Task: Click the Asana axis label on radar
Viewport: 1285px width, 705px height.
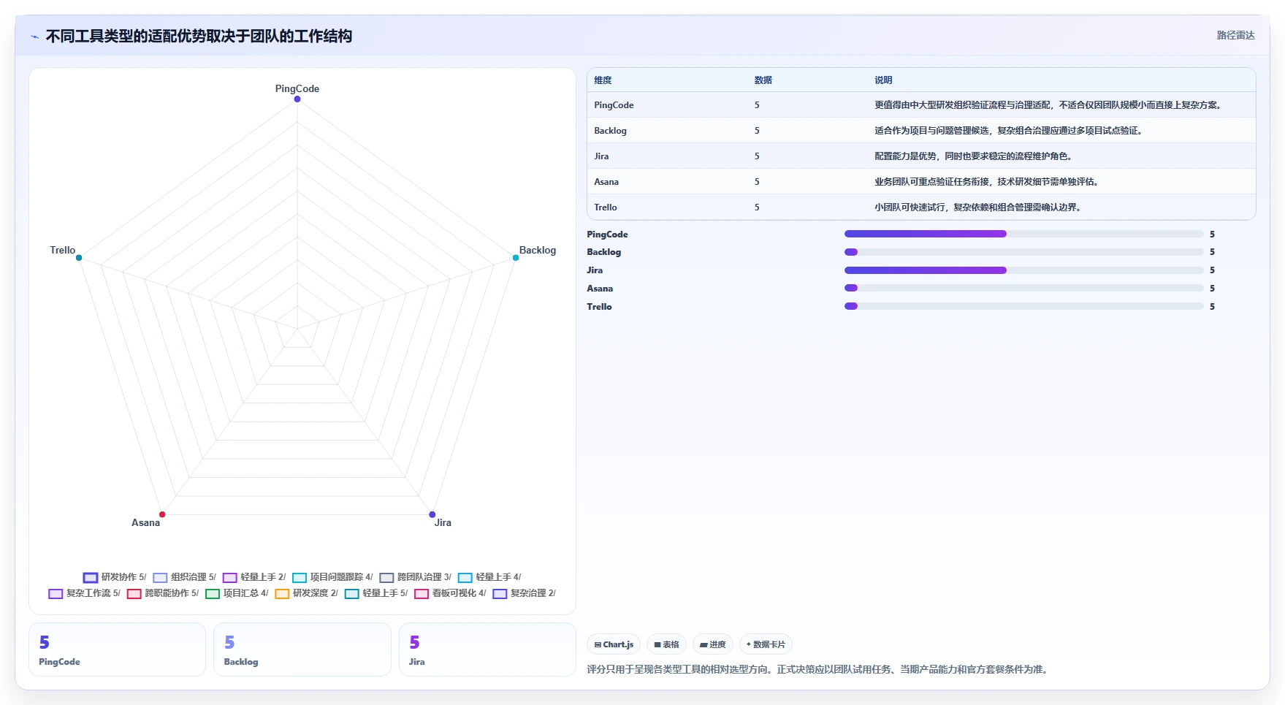Action: pyautogui.click(x=145, y=522)
